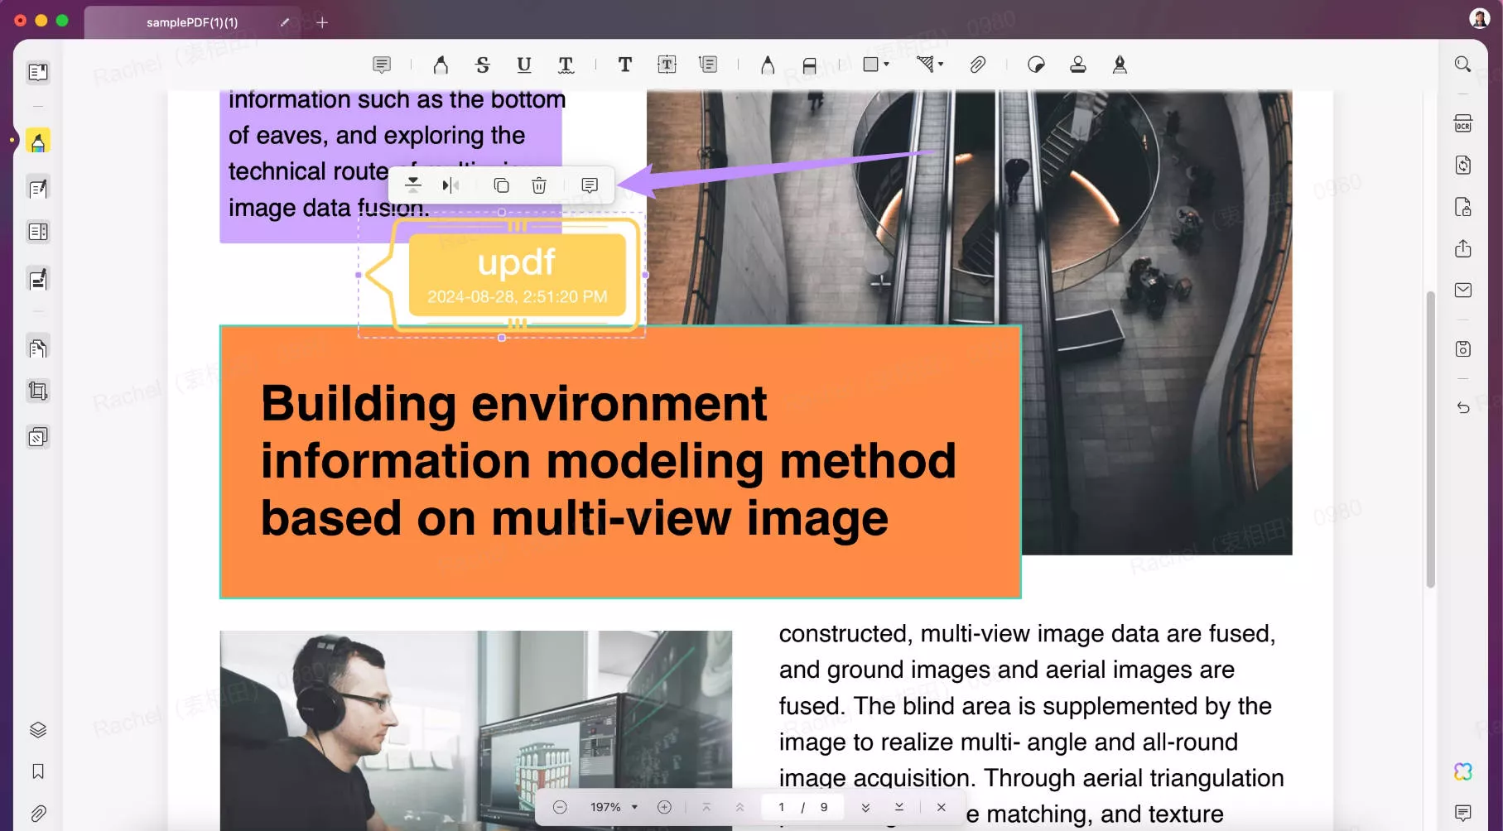Screen dimensions: 1503x831
Task: Select the rectangle shape tool
Action: [870, 65]
